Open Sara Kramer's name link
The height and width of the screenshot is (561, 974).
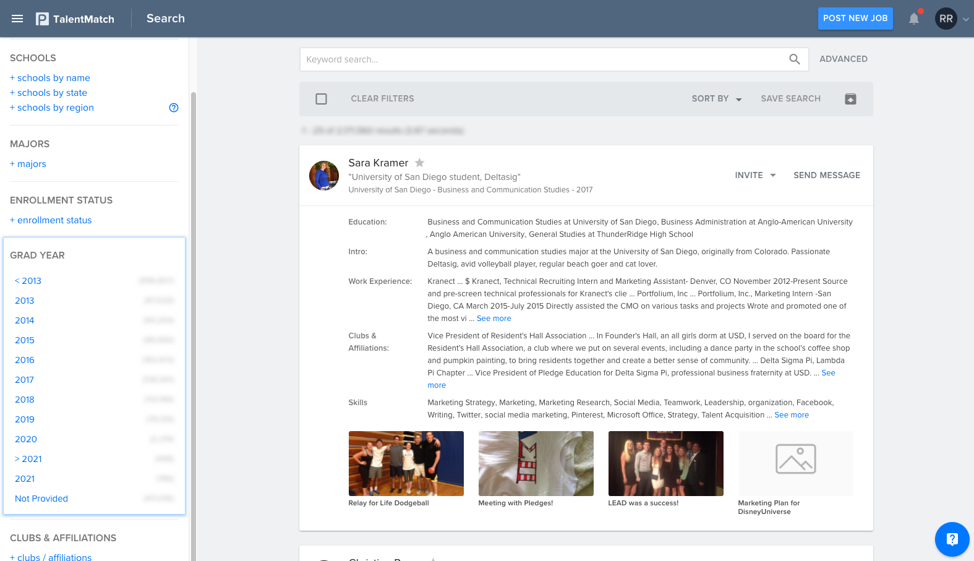coord(378,163)
